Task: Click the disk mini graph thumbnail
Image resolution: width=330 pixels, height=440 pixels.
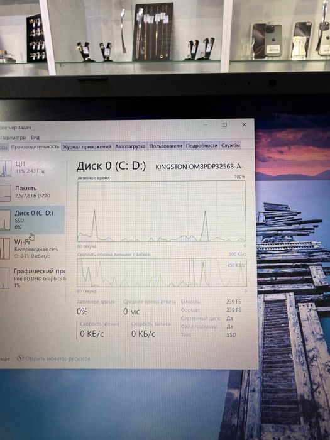Action: pyautogui.click(x=5, y=221)
